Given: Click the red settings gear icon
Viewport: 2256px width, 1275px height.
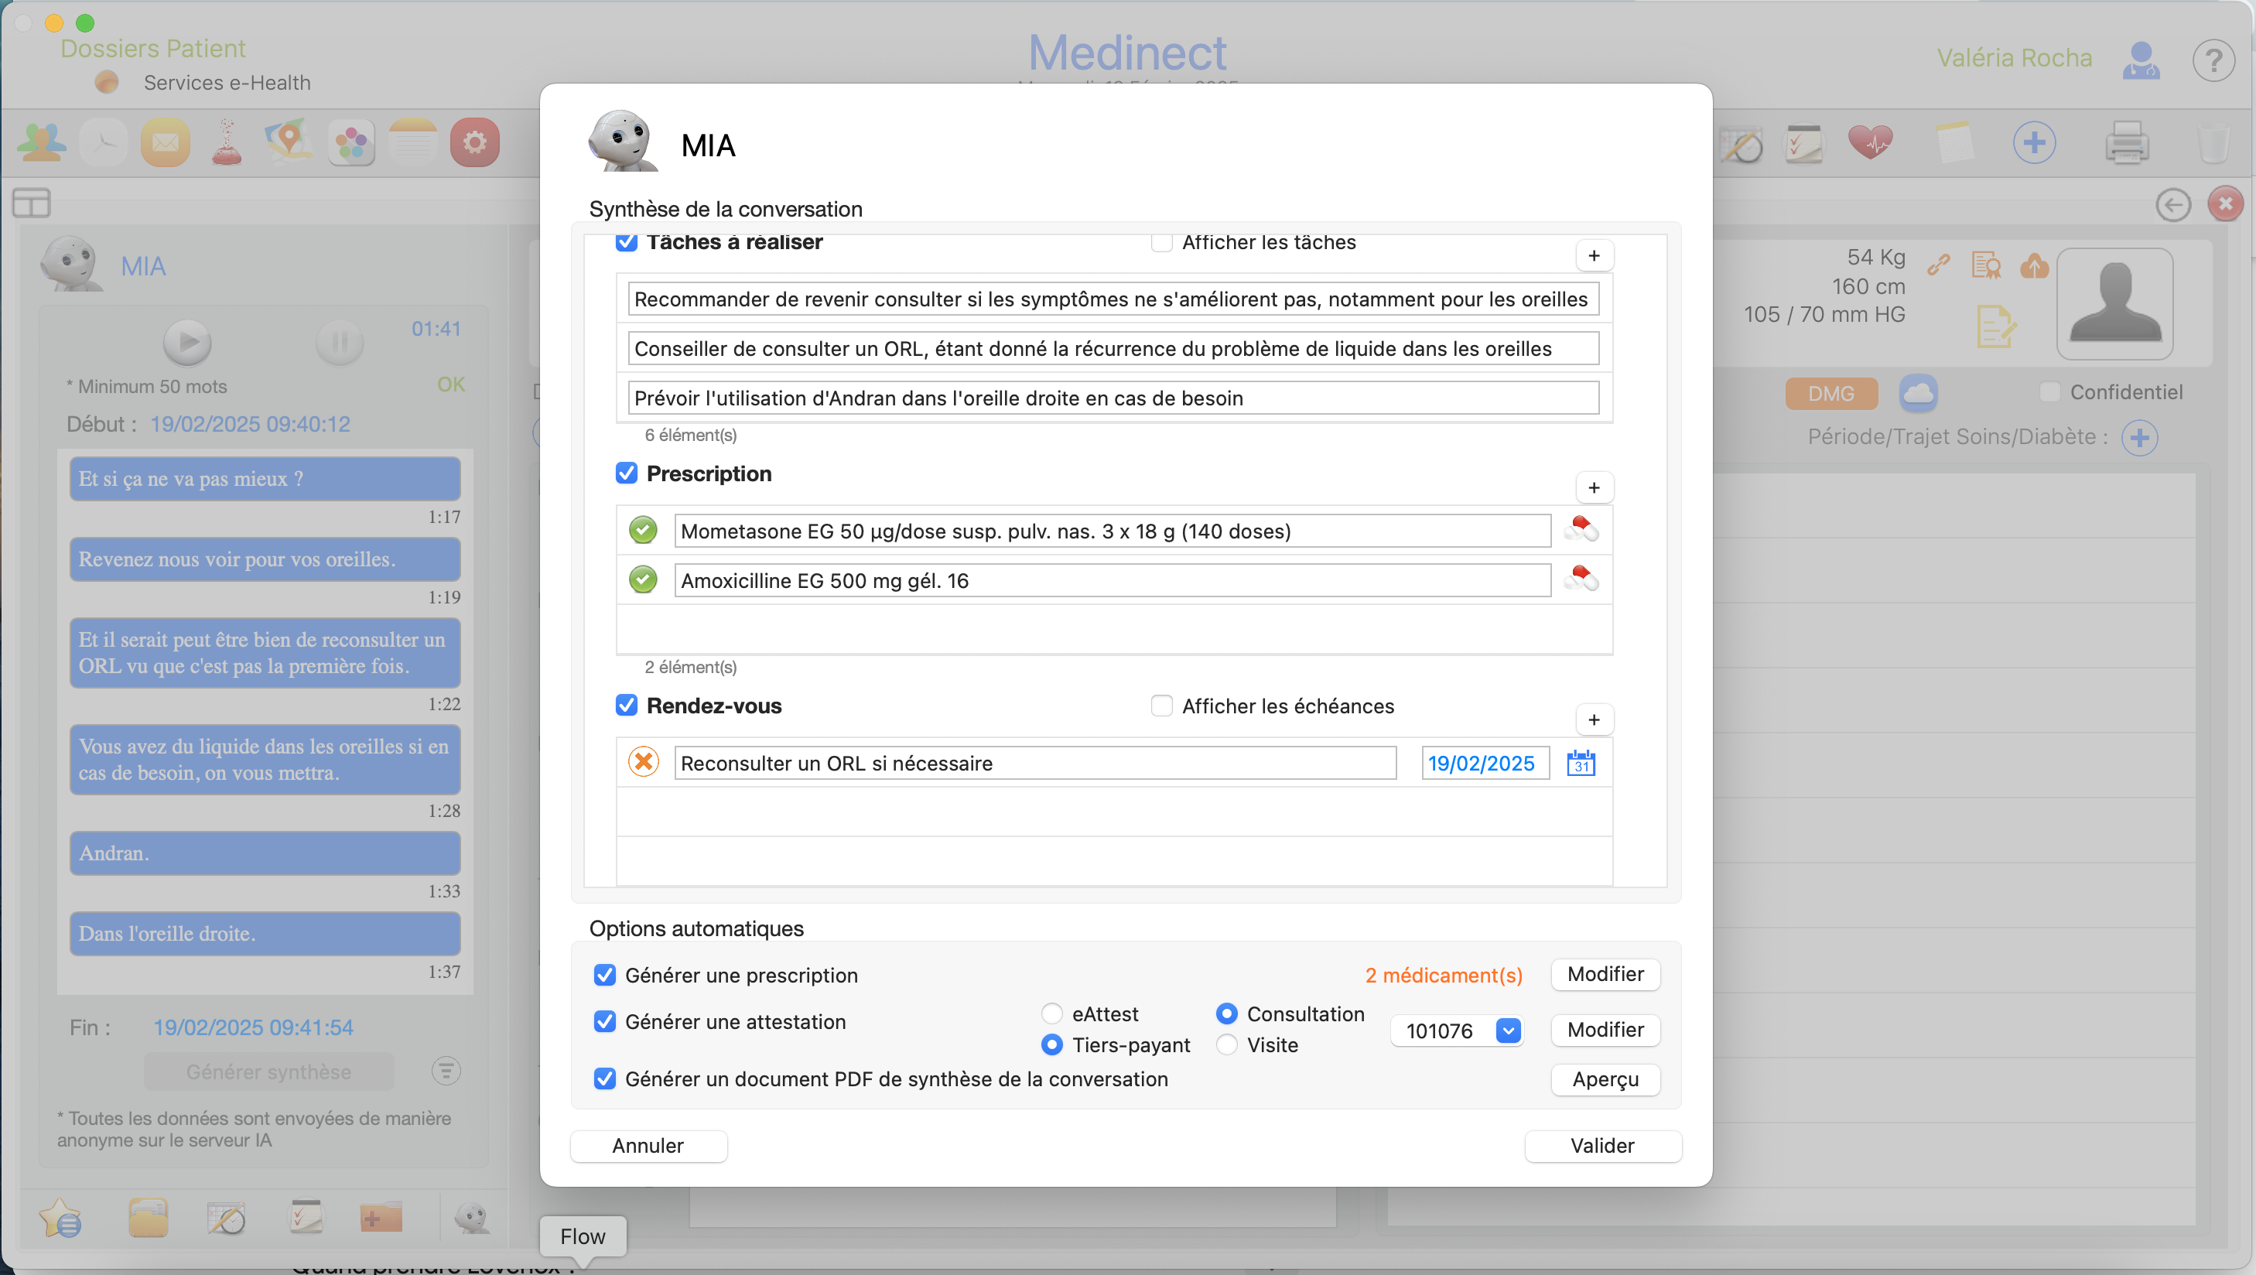Looking at the screenshot, I should tap(475, 142).
